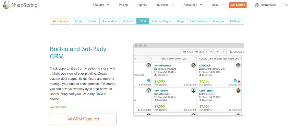Open the Business menu item
The image size is (292, 132).
[163, 5]
